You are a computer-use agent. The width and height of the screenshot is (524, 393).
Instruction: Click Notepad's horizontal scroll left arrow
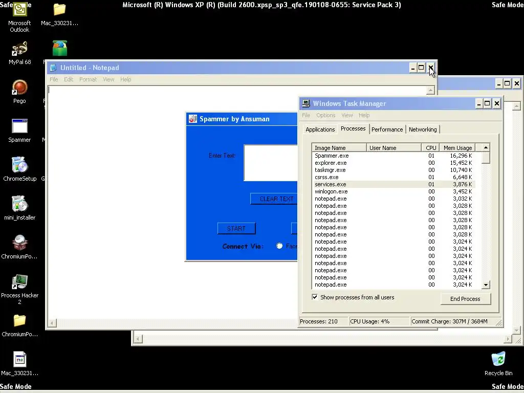(x=53, y=323)
